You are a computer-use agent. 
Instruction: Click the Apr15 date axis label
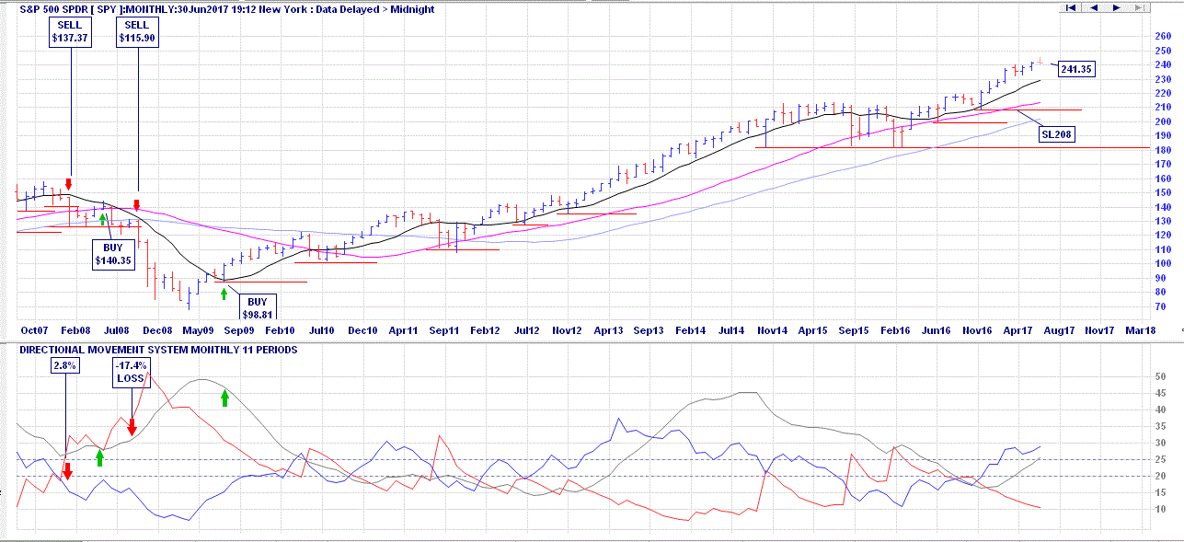click(814, 329)
